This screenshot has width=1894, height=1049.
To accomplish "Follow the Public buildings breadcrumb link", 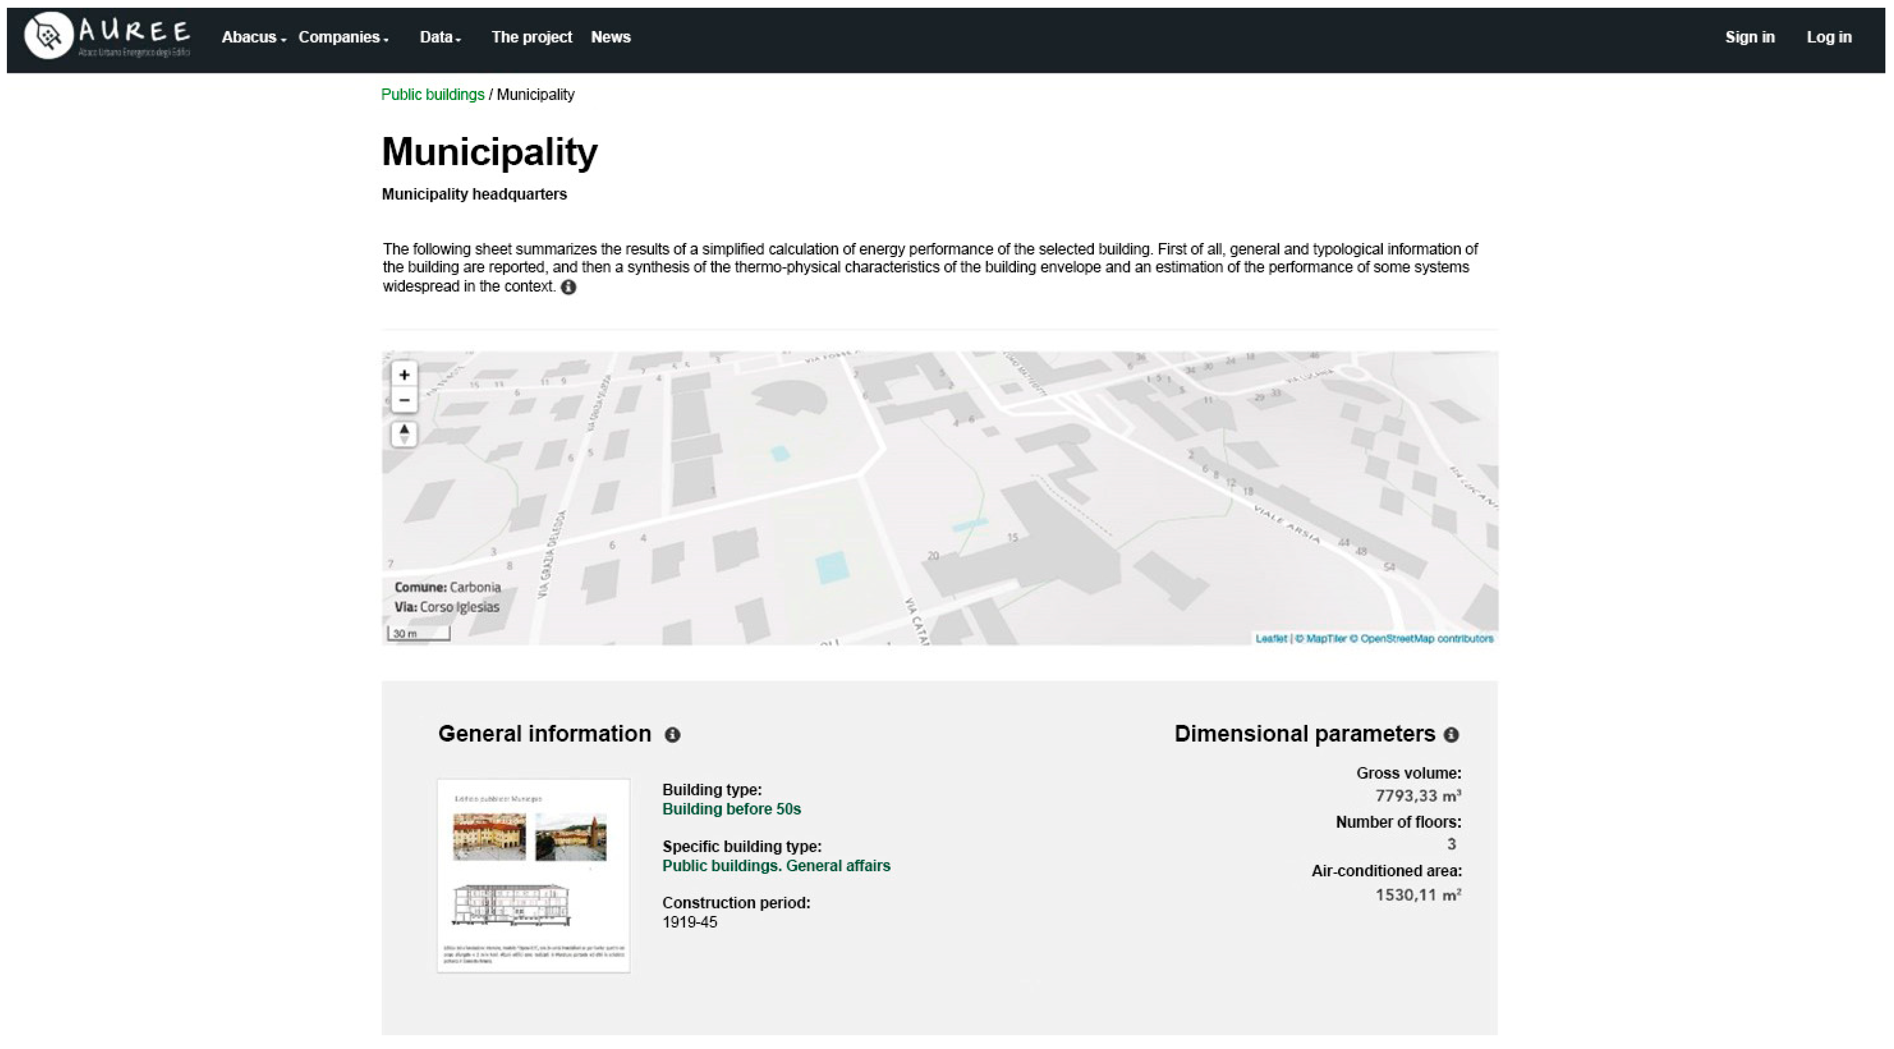I will (432, 95).
